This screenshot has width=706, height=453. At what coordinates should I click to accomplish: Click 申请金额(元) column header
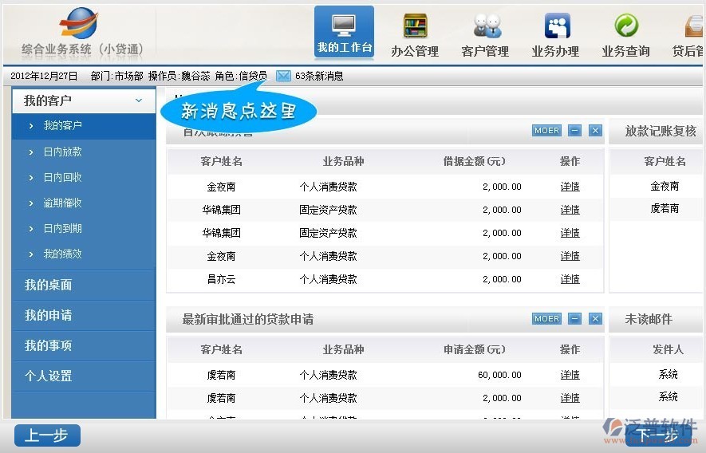[474, 349]
